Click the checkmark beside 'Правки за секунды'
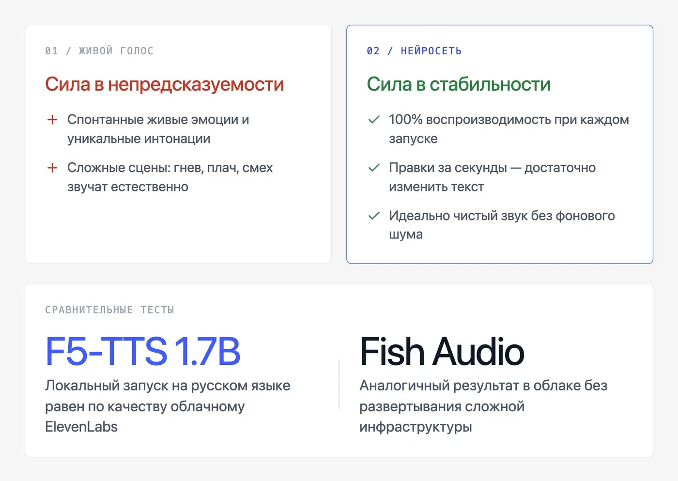This screenshot has height=481, width=678. coord(374,168)
